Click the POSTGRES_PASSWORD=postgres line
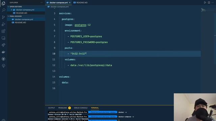 89,42
